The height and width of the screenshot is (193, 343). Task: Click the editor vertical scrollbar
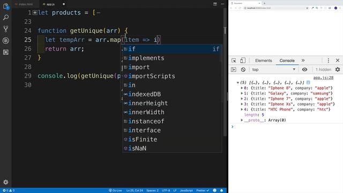[225, 72]
